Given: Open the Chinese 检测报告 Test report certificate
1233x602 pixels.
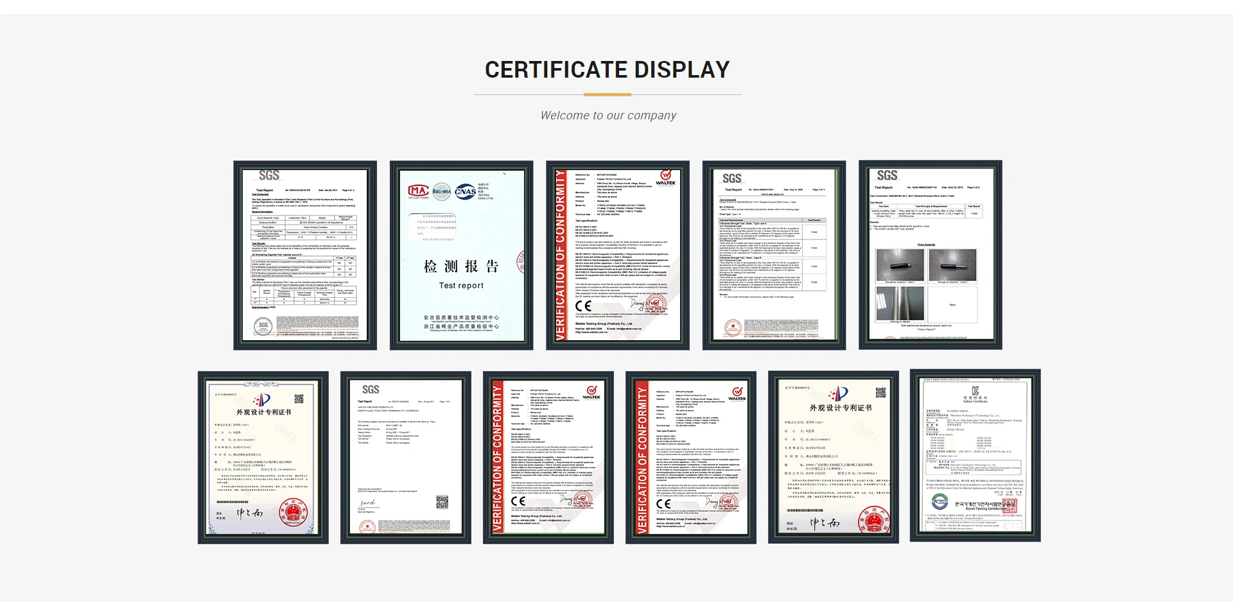Looking at the screenshot, I should click(461, 255).
